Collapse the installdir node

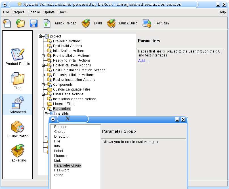(x=46, y=114)
